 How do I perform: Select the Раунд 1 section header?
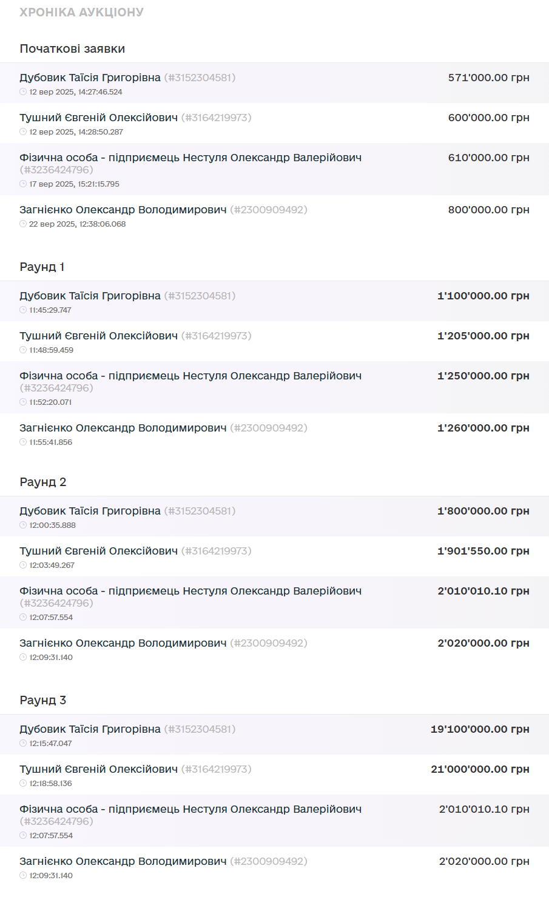42,267
